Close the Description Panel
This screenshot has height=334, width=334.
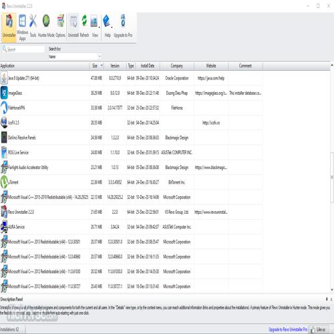point(331,299)
